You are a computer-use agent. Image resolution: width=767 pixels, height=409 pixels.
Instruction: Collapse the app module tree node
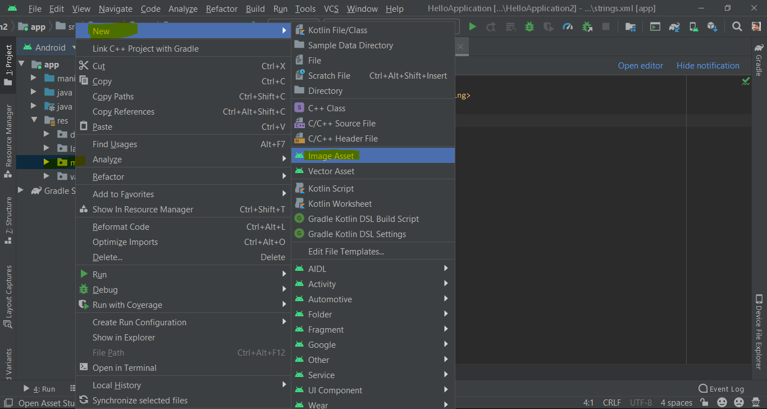click(21, 65)
